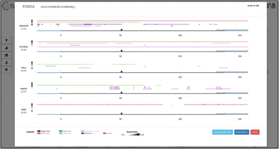Click the red Close button
Viewport: 279px width, 149px height.
click(x=255, y=132)
